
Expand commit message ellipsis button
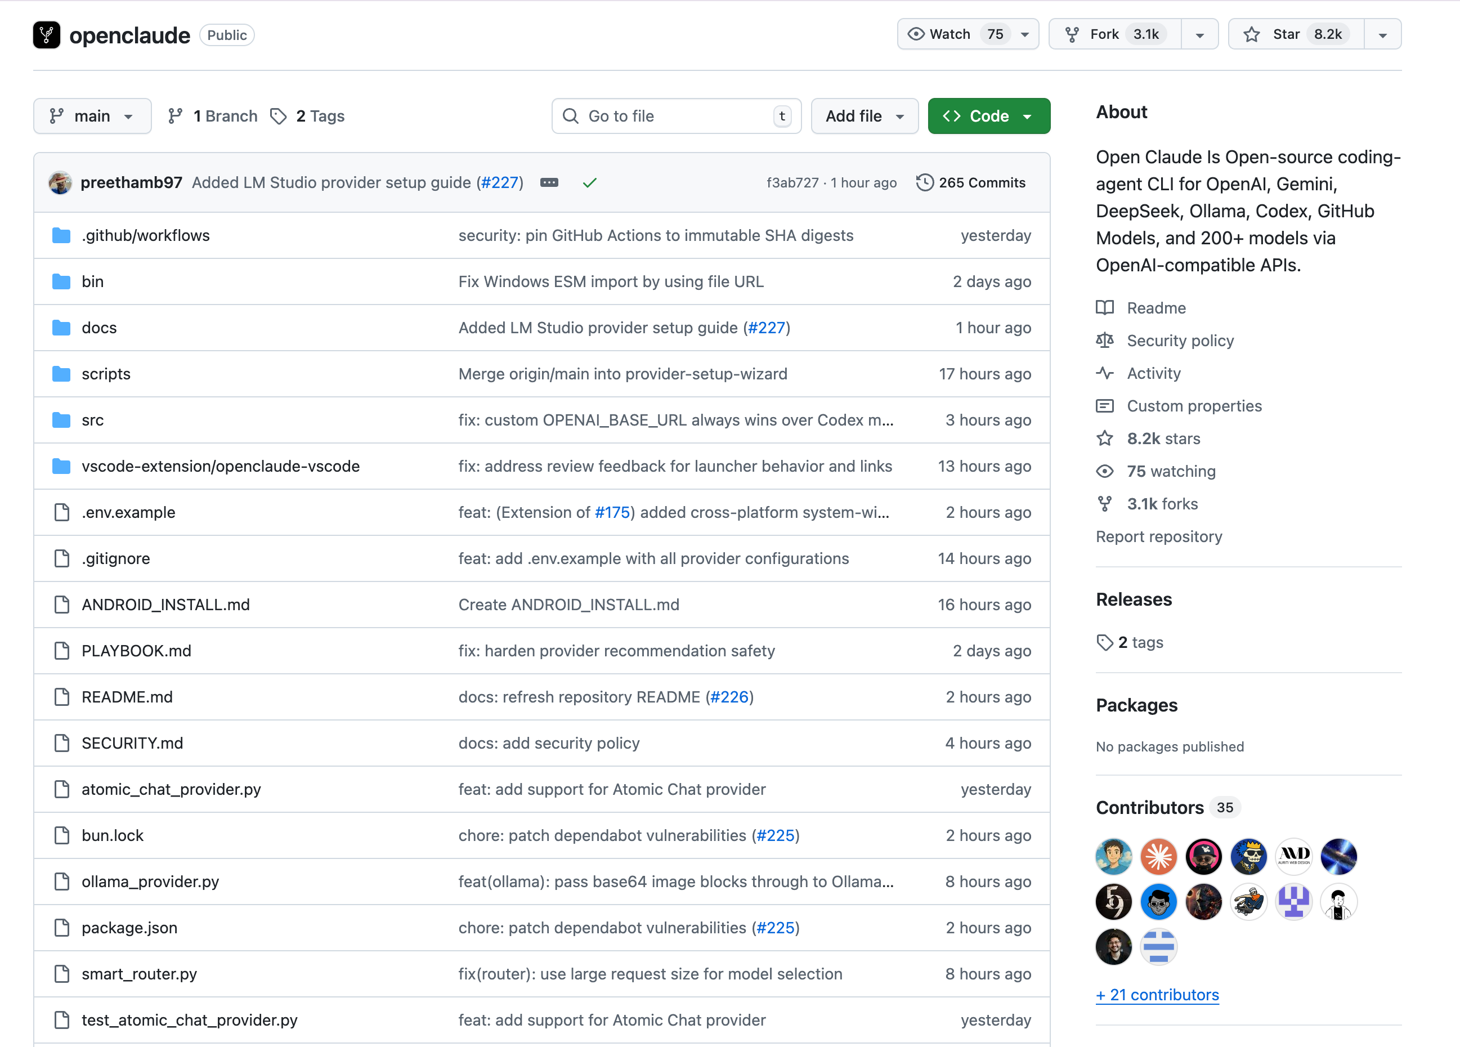point(549,183)
